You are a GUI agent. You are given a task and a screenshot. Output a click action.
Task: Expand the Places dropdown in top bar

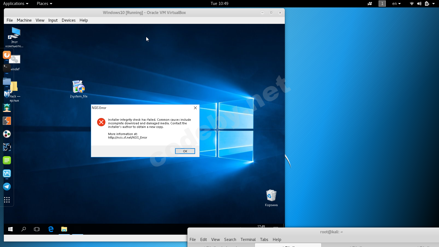pos(44,4)
